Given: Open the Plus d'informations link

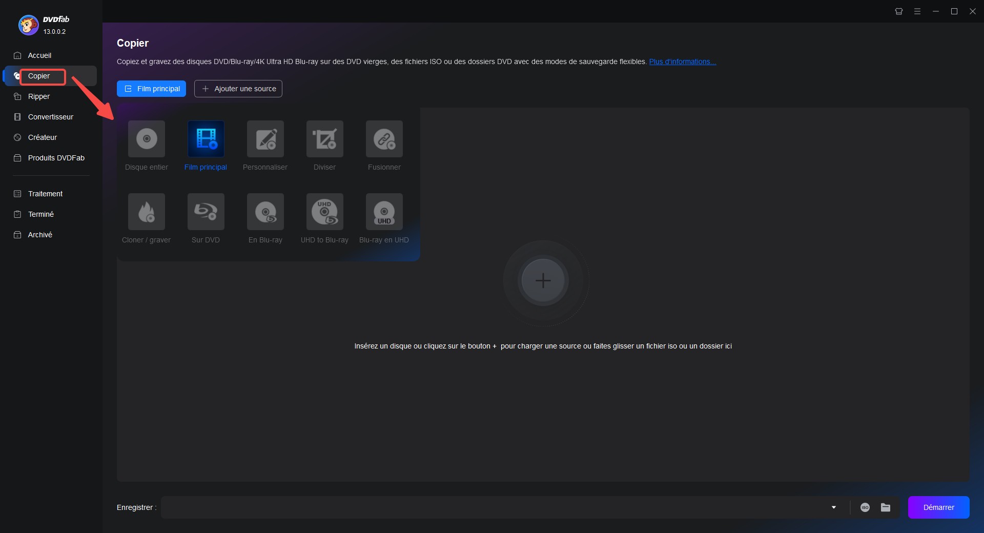Looking at the screenshot, I should click(683, 61).
